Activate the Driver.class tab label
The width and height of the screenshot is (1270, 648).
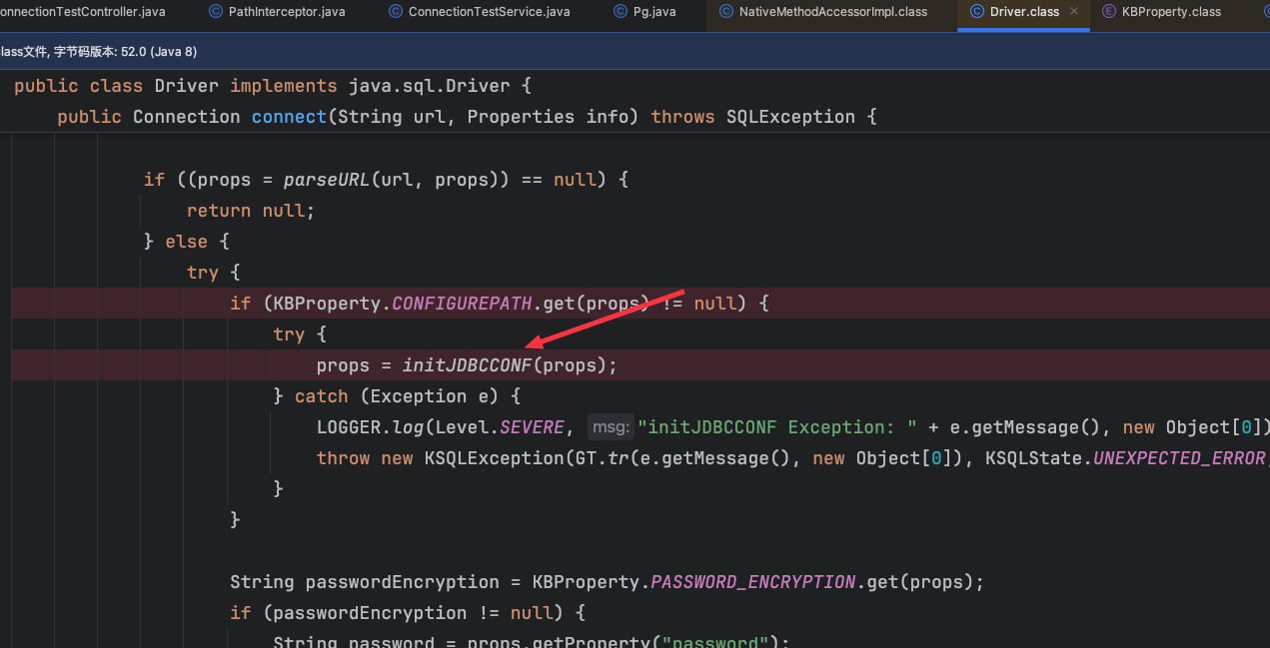[1024, 12]
